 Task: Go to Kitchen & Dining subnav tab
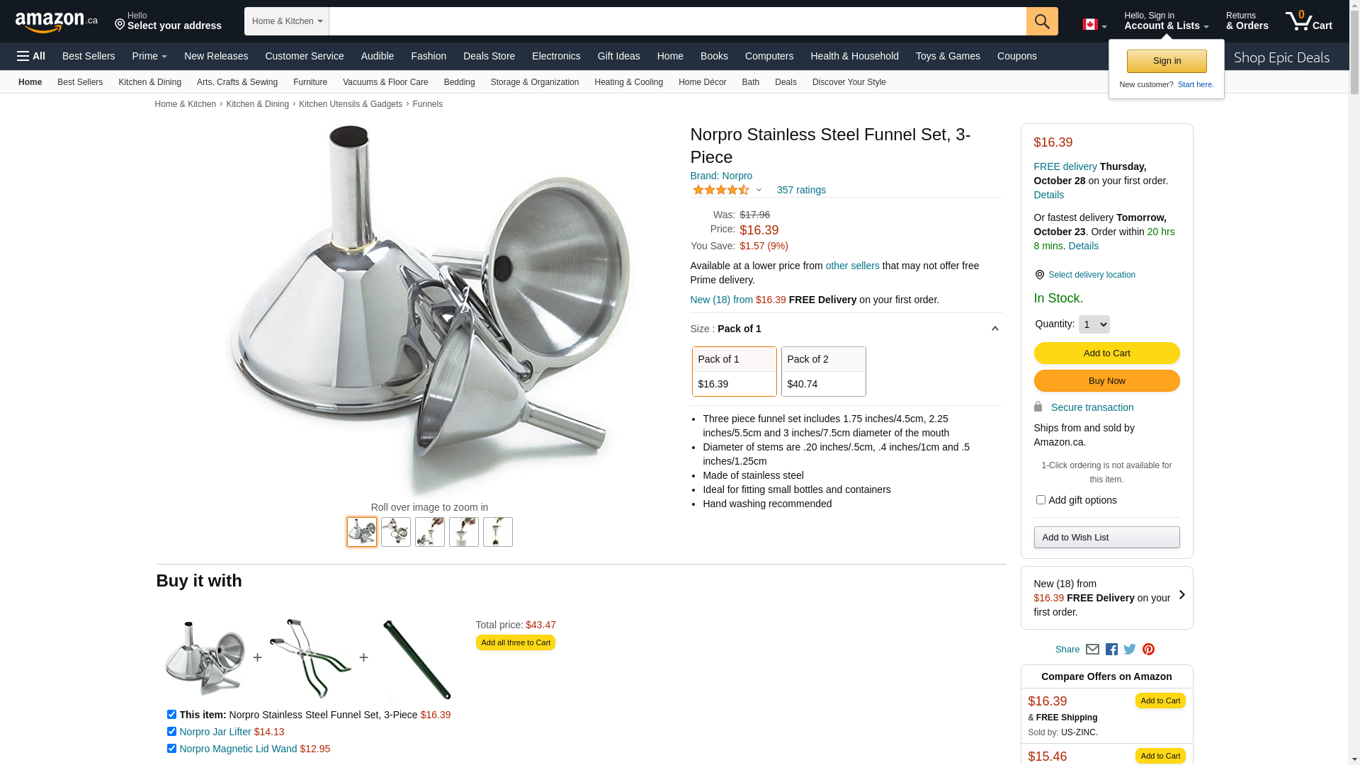pos(149,82)
